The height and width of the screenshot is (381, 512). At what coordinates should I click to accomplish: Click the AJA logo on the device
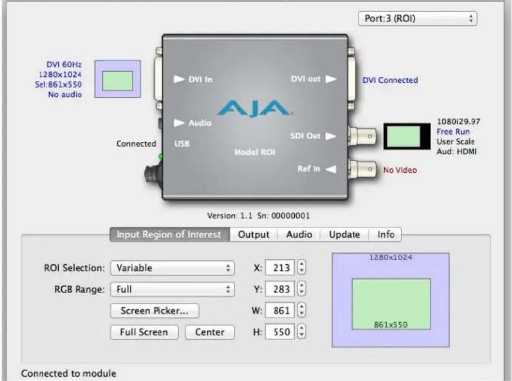pyautogui.click(x=255, y=109)
